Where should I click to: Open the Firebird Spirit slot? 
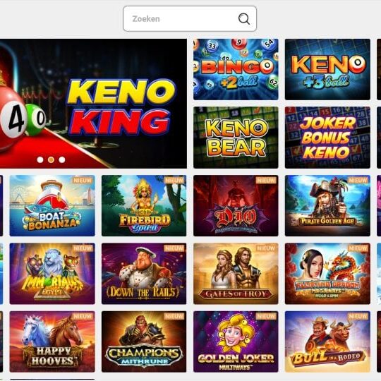click(144, 205)
